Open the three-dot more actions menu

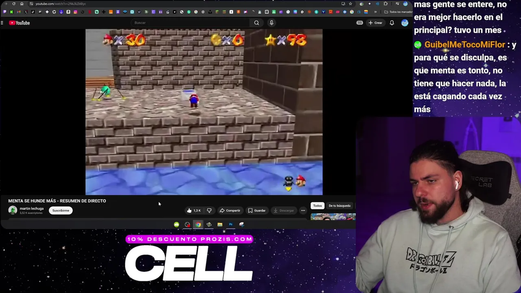(303, 210)
